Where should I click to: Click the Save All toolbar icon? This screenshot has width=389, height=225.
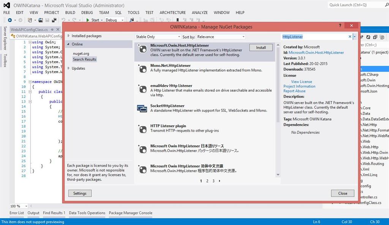click(x=54, y=20)
